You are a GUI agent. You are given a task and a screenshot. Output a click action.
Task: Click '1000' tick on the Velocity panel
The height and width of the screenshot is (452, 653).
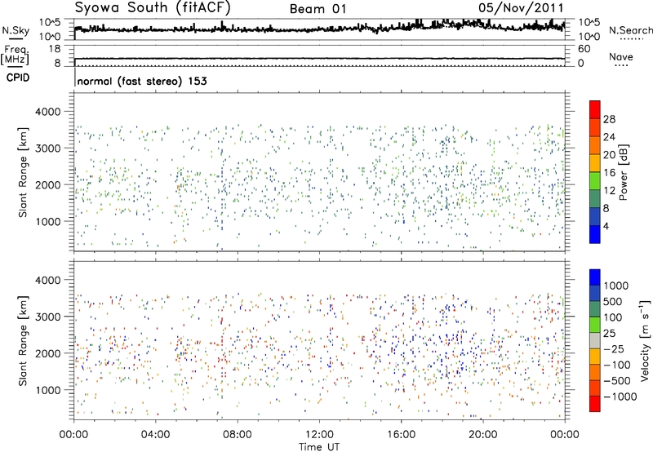click(x=47, y=390)
